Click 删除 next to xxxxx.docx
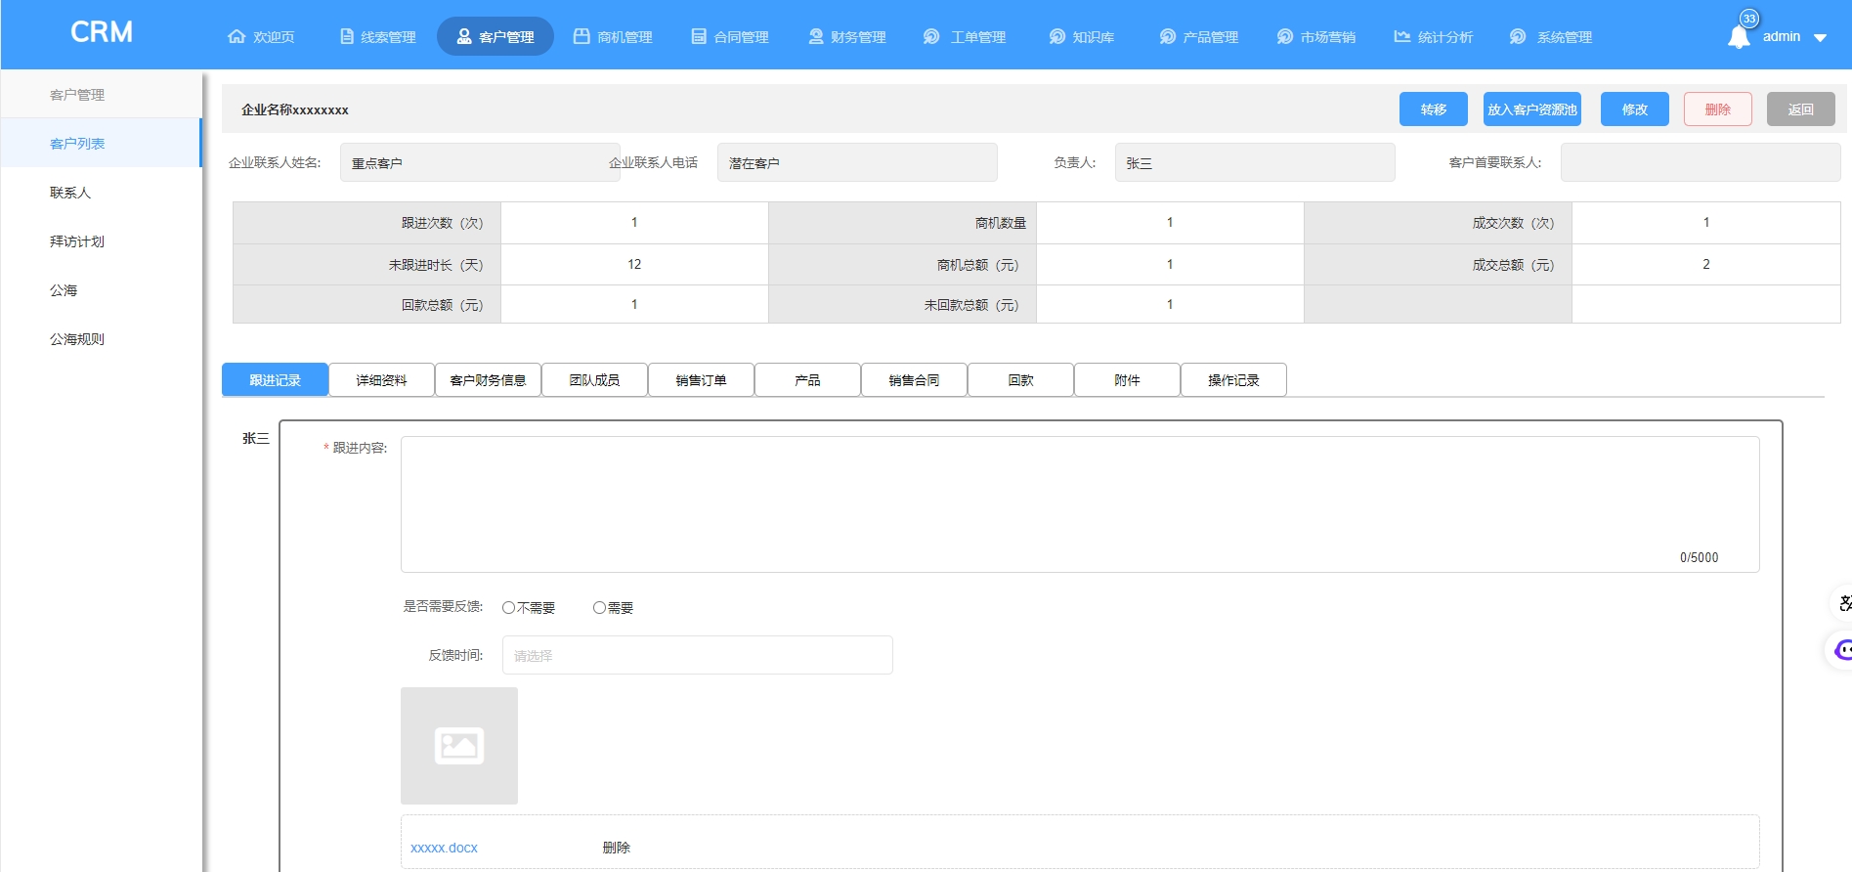This screenshot has width=1852, height=872. pyautogui.click(x=616, y=848)
